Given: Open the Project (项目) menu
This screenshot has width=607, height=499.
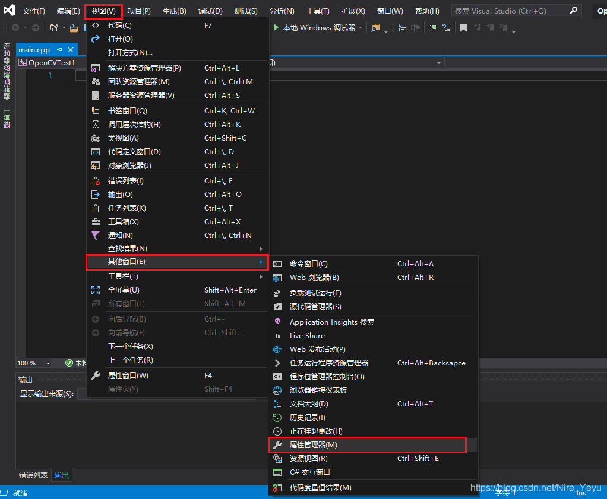Looking at the screenshot, I should click(139, 11).
